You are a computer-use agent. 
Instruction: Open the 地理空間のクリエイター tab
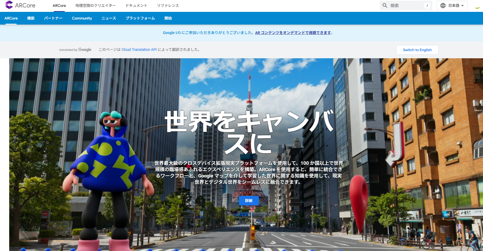96,6
